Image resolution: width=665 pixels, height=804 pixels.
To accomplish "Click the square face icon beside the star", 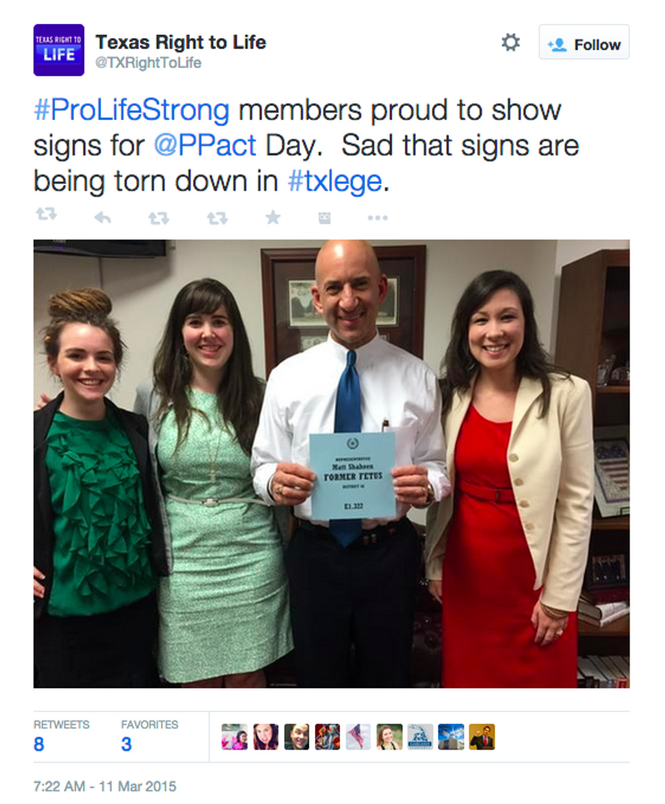I will pyautogui.click(x=324, y=218).
